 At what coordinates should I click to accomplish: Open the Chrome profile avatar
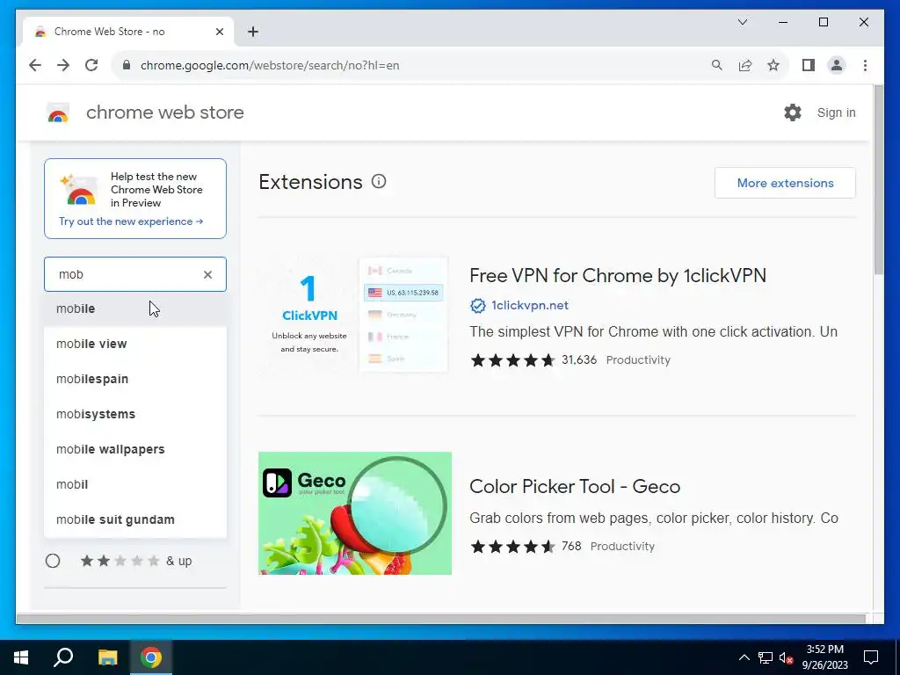pos(837,65)
